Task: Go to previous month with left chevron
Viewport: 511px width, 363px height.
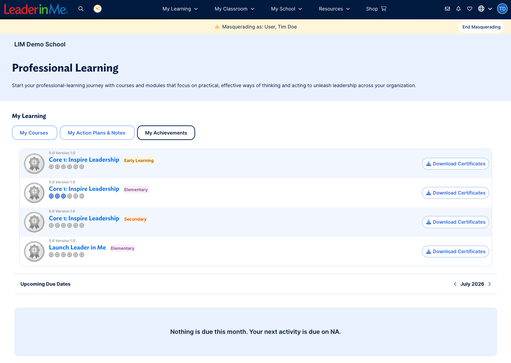Action: (x=455, y=284)
